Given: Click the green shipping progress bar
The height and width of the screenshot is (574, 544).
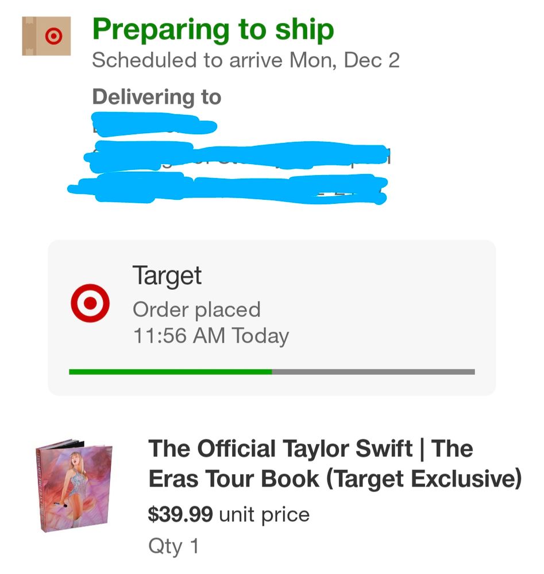Looking at the screenshot, I should (x=169, y=372).
